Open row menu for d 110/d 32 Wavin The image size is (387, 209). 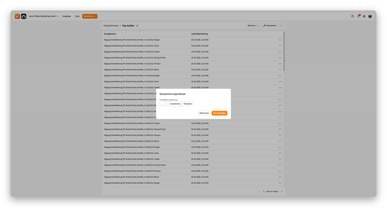[280, 70]
